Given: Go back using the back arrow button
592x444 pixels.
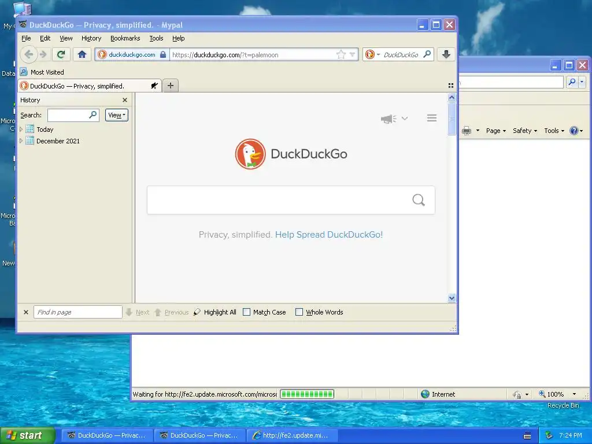Looking at the screenshot, I should pos(29,54).
